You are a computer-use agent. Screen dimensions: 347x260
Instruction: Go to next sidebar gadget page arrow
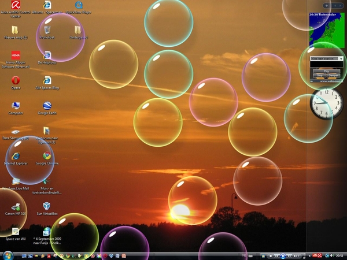[x=341, y=6]
